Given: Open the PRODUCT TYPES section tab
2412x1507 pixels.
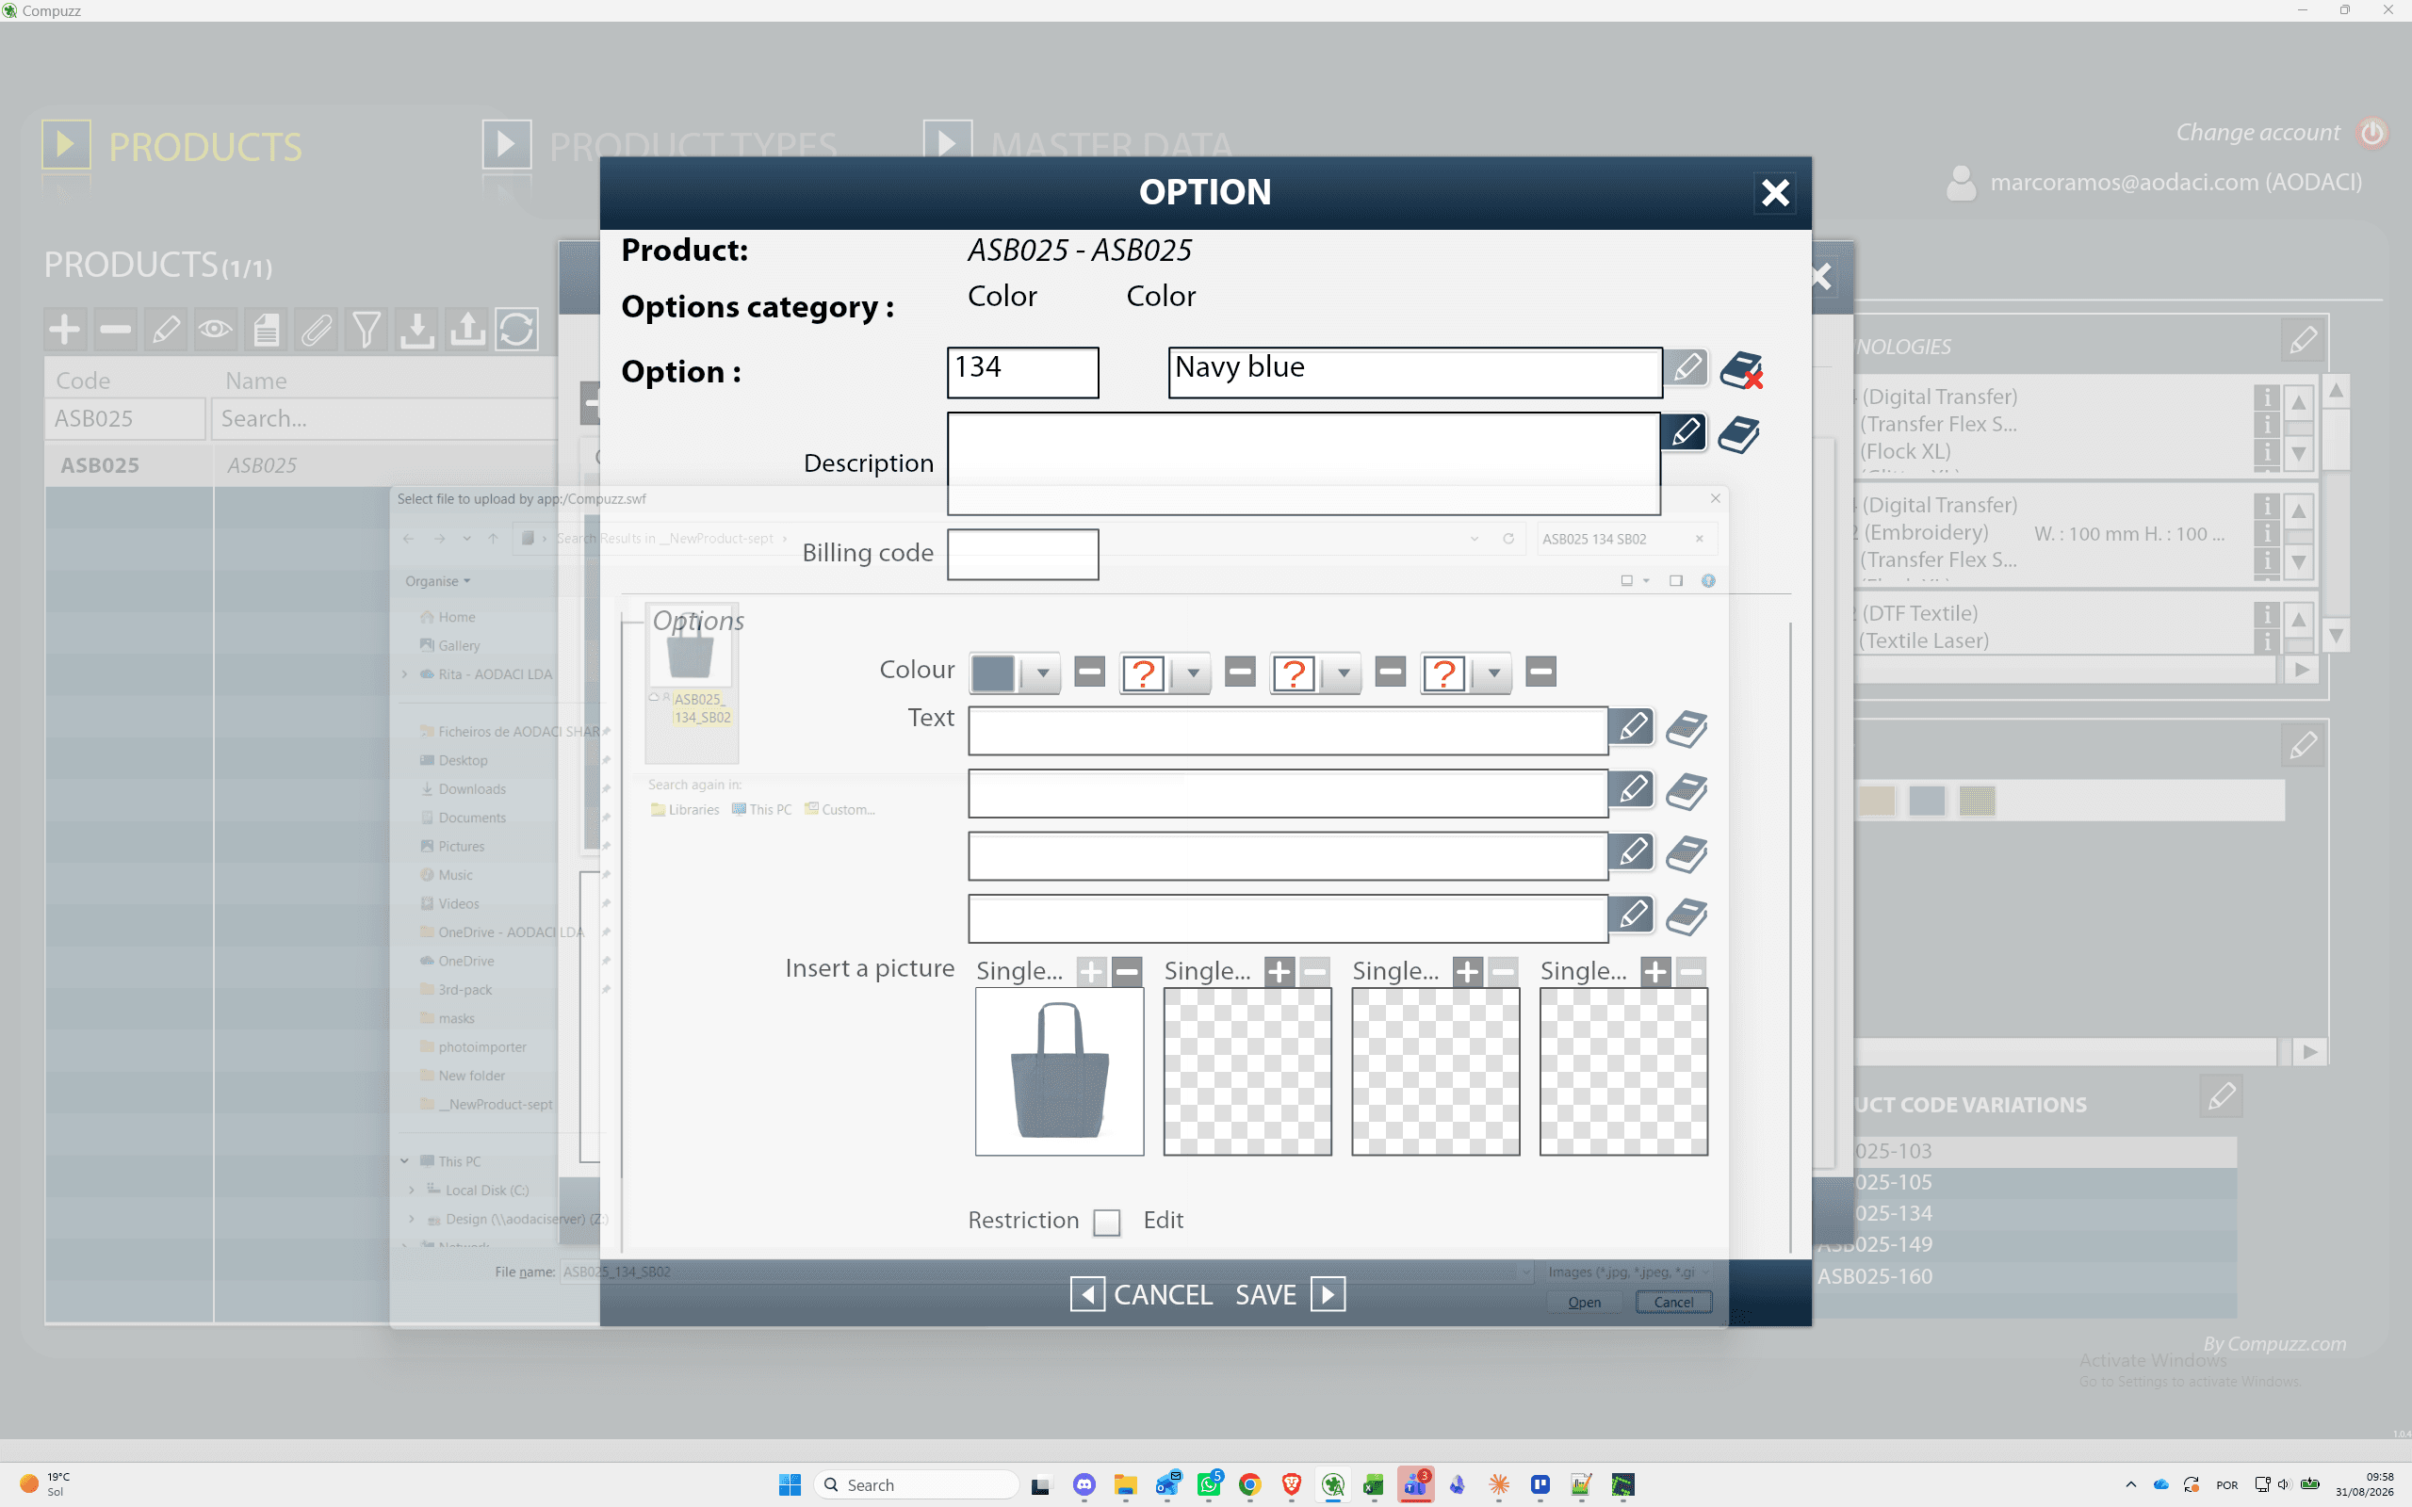Looking at the screenshot, I should (x=660, y=147).
